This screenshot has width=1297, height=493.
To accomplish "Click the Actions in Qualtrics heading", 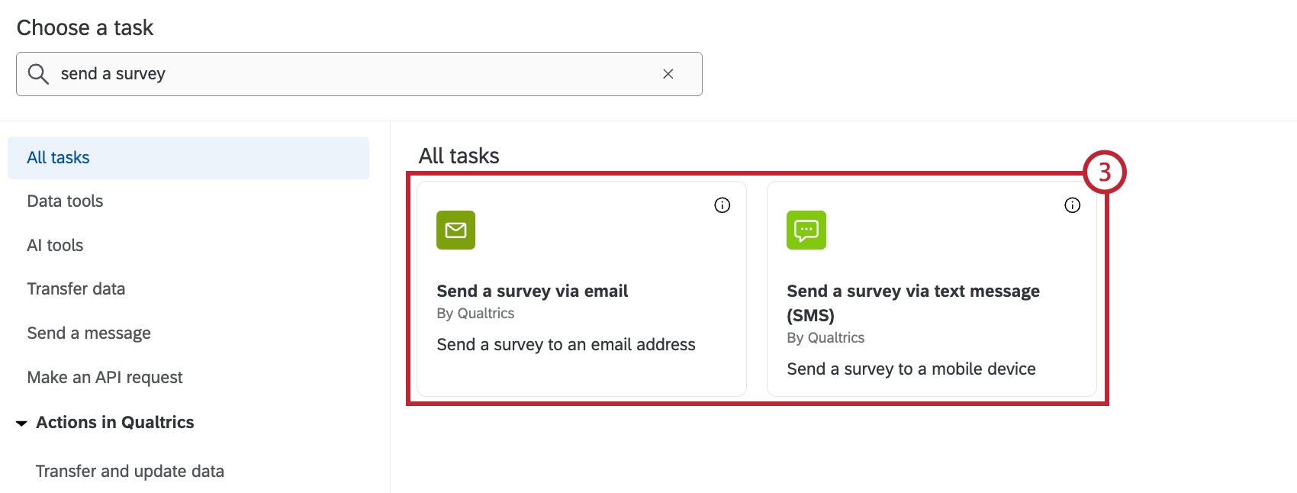I will tap(115, 423).
